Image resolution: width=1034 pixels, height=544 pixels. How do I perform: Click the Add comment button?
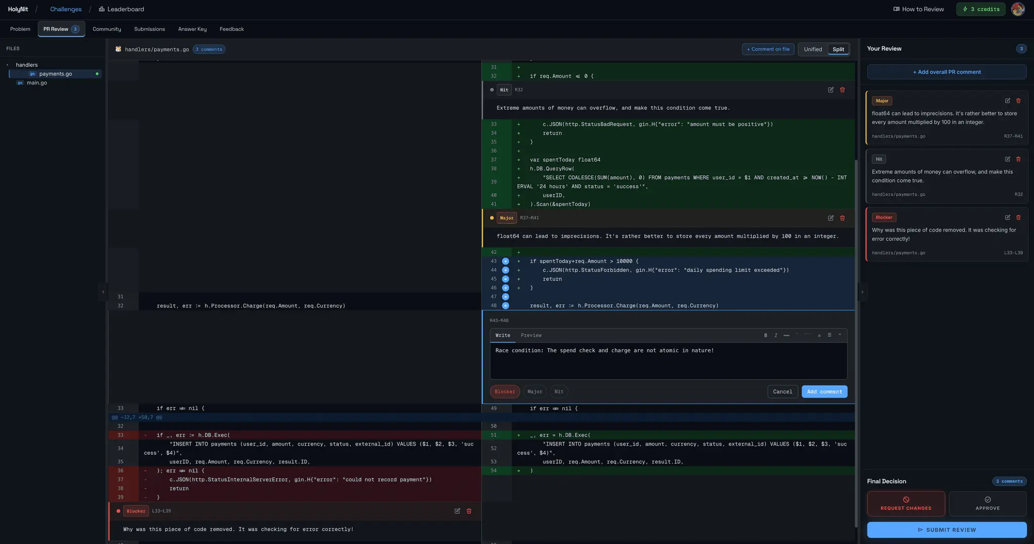click(824, 392)
